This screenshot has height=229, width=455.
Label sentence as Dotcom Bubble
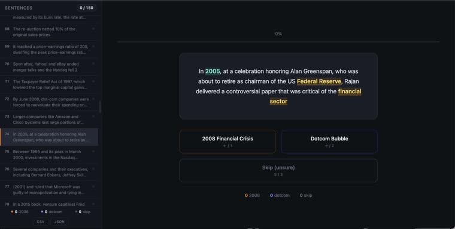tap(329, 142)
